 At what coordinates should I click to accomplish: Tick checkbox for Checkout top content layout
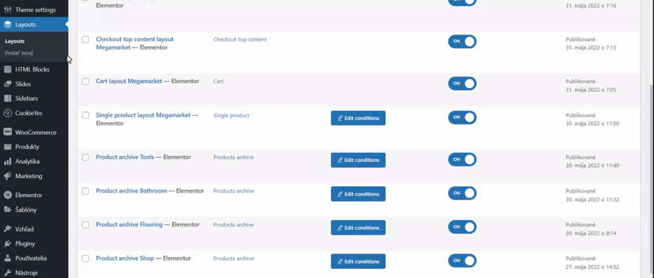point(86,40)
